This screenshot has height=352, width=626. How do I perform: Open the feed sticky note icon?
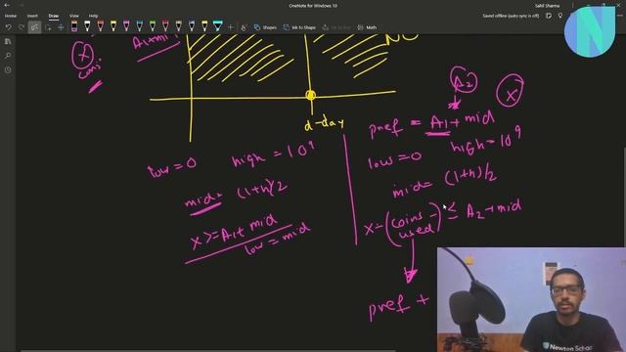(x=549, y=16)
